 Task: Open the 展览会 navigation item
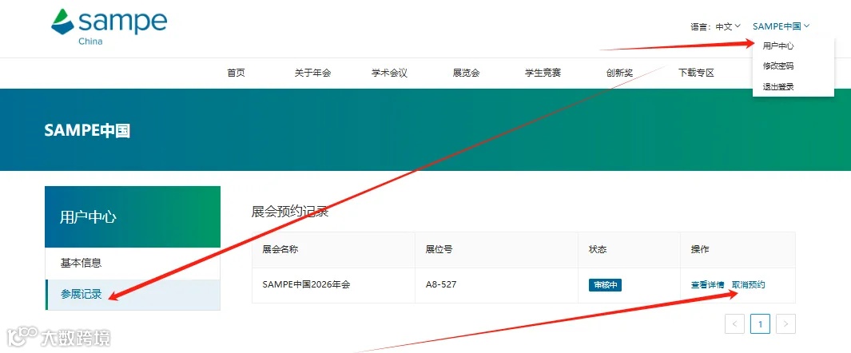(x=466, y=73)
